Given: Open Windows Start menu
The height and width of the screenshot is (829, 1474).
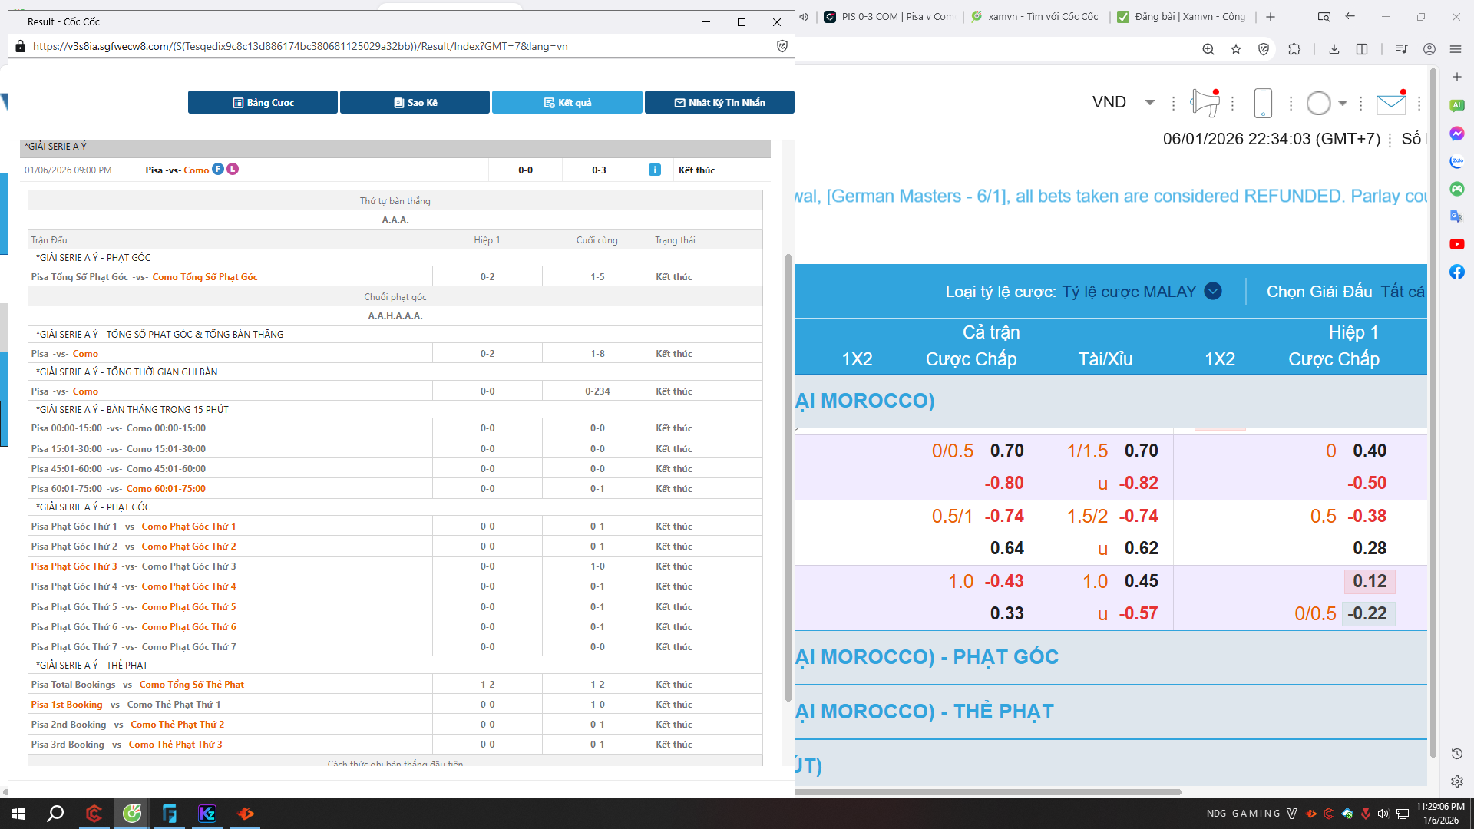Looking at the screenshot, I should [18, 814].
